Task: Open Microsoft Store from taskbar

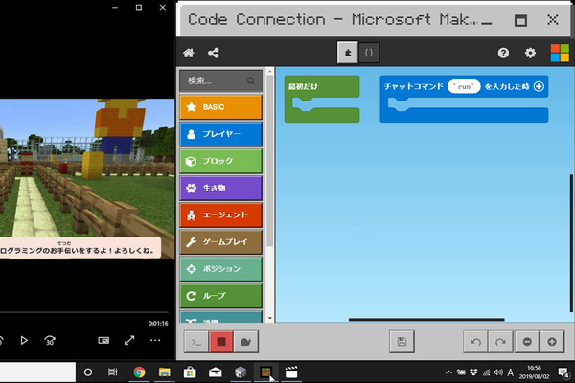Action: coord(190,372)
